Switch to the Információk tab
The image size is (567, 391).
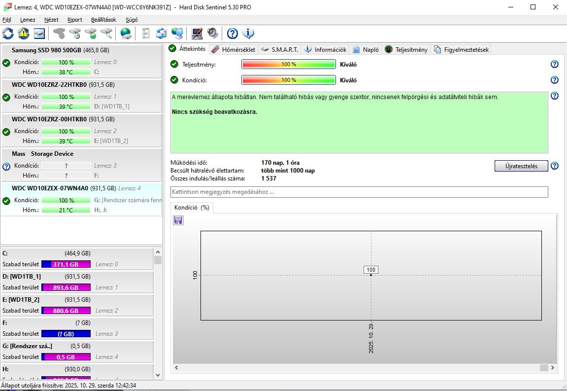coord(325,50)
